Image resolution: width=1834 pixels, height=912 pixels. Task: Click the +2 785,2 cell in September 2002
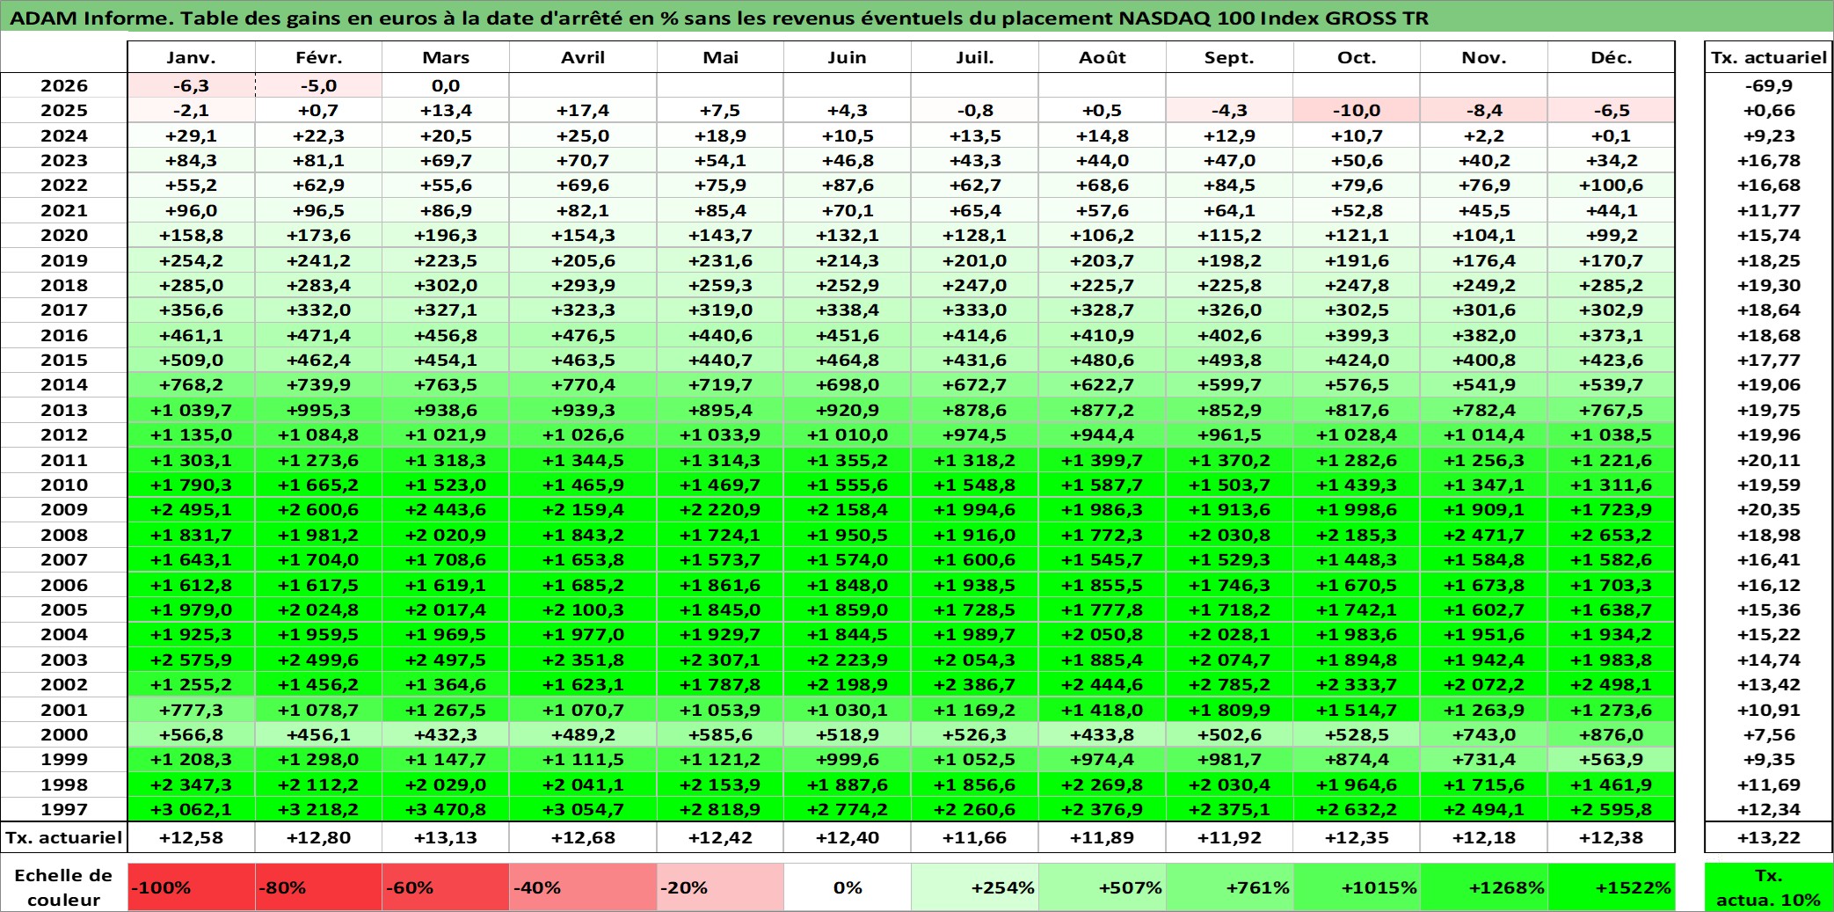[1229, 684]
